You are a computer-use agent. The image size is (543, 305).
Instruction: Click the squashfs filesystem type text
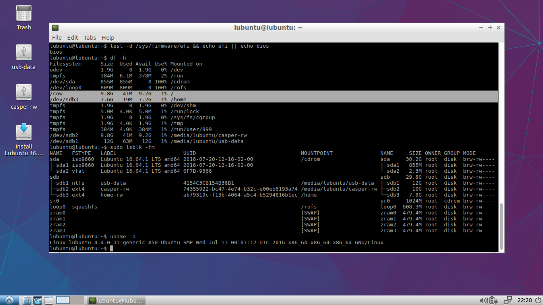pyautogui.click(x=85, y=207)
